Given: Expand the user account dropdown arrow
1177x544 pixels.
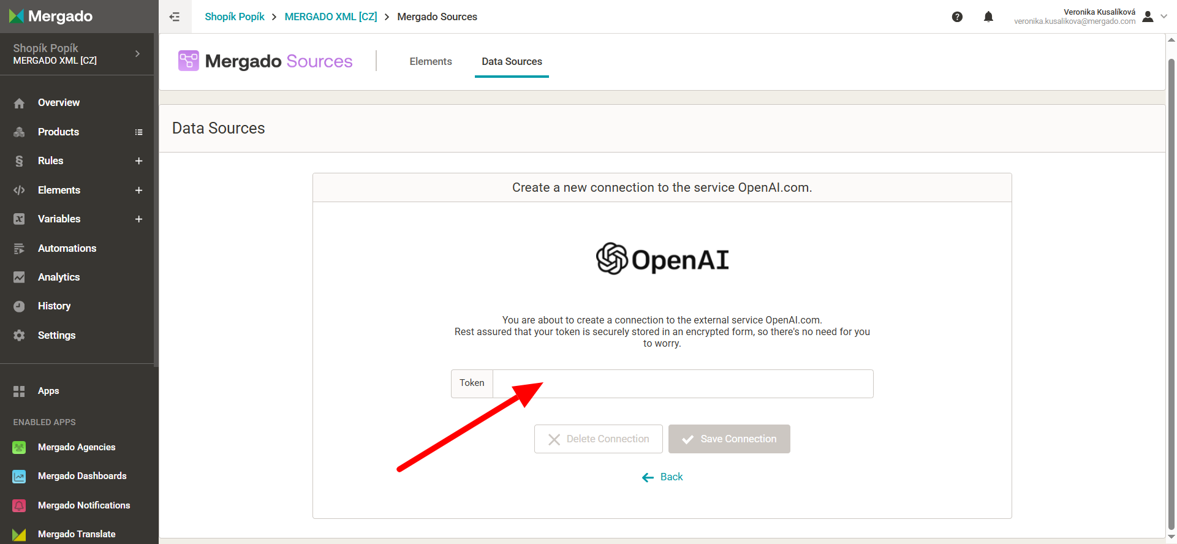Looking at the screenshot, I should 1164,17.
